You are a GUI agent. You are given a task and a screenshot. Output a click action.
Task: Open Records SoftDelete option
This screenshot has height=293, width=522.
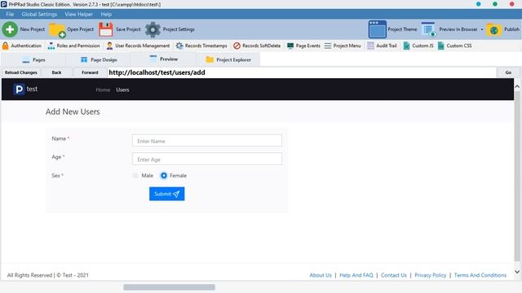coord(257,46)
